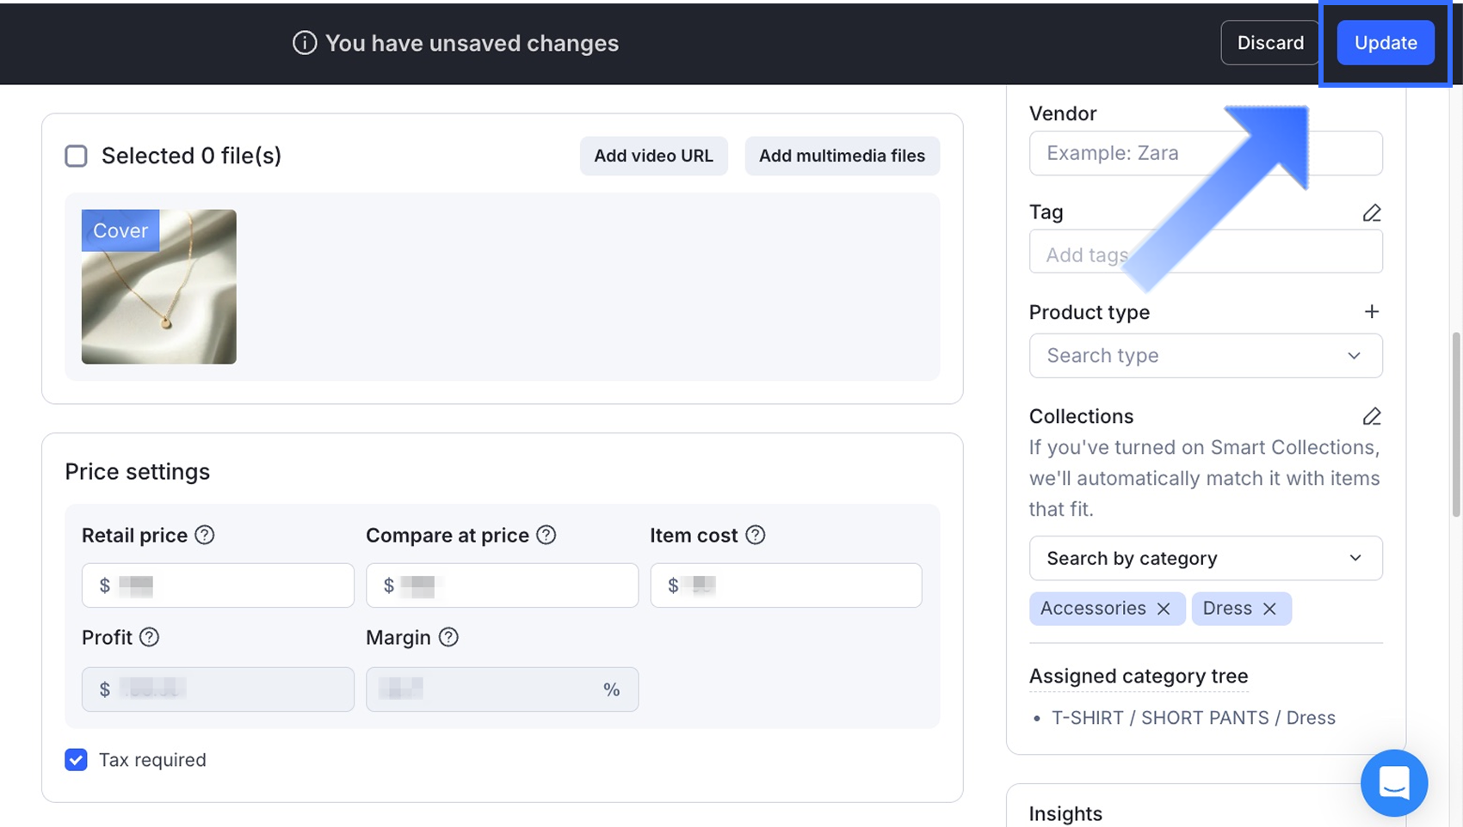Image resolution: width=1463 pixels, height=827 pixels.
Task: Remove the Dress collection tag
Action: click(1269, 609)
